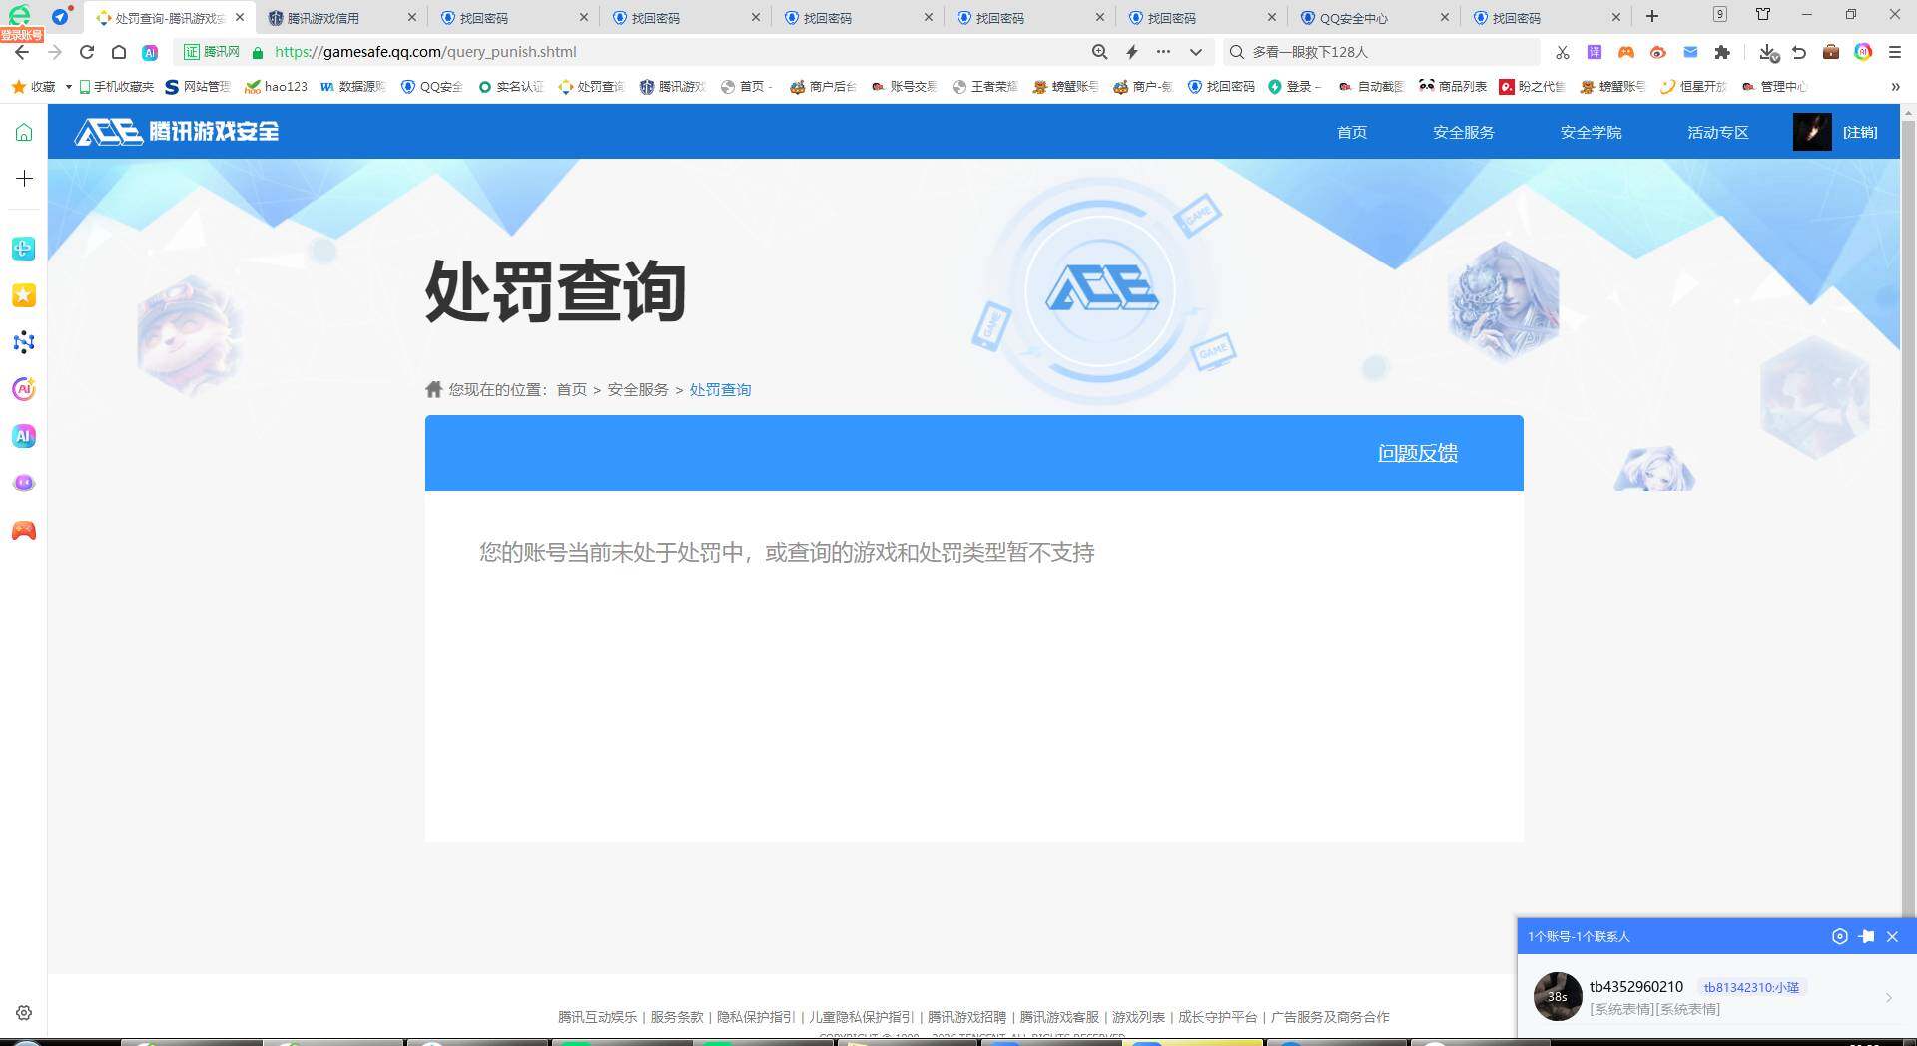Open the hao123 bookmark
This screenshot has height=1046, width=1917.
(277, 87)
